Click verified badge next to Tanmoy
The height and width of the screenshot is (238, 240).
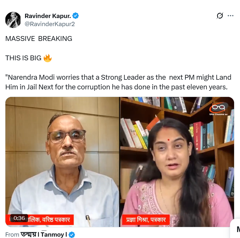[72, 234]
